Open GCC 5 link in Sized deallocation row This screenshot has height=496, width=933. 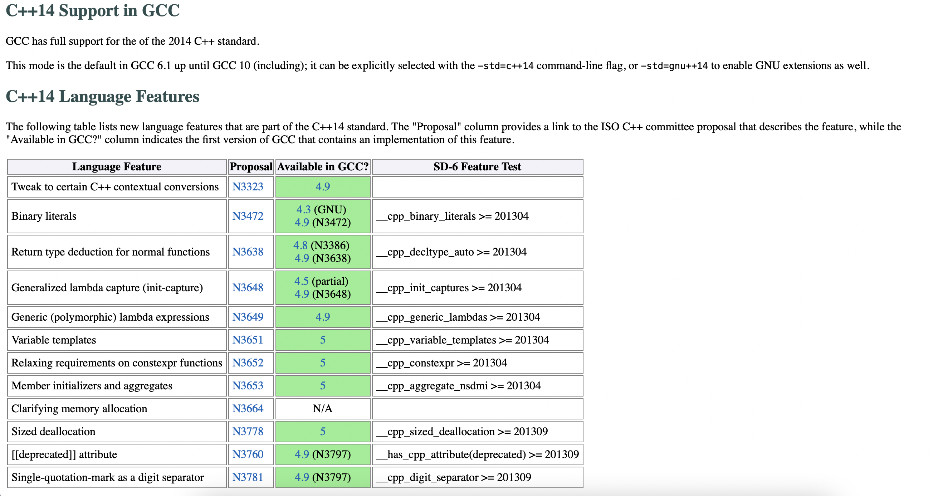click(323, 432)
